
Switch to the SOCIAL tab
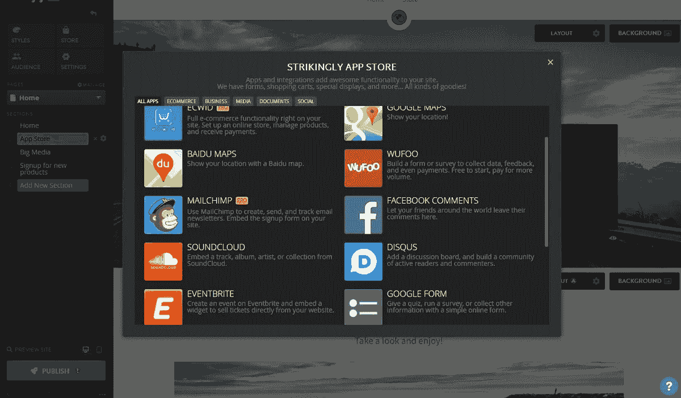(305, 101)
